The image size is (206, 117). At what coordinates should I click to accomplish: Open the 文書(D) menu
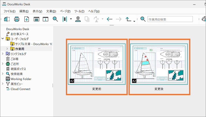(51, 11)
